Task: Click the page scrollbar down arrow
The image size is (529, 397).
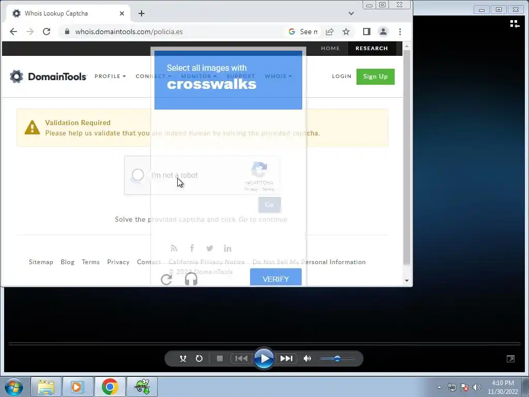Action: click(407, 281)
